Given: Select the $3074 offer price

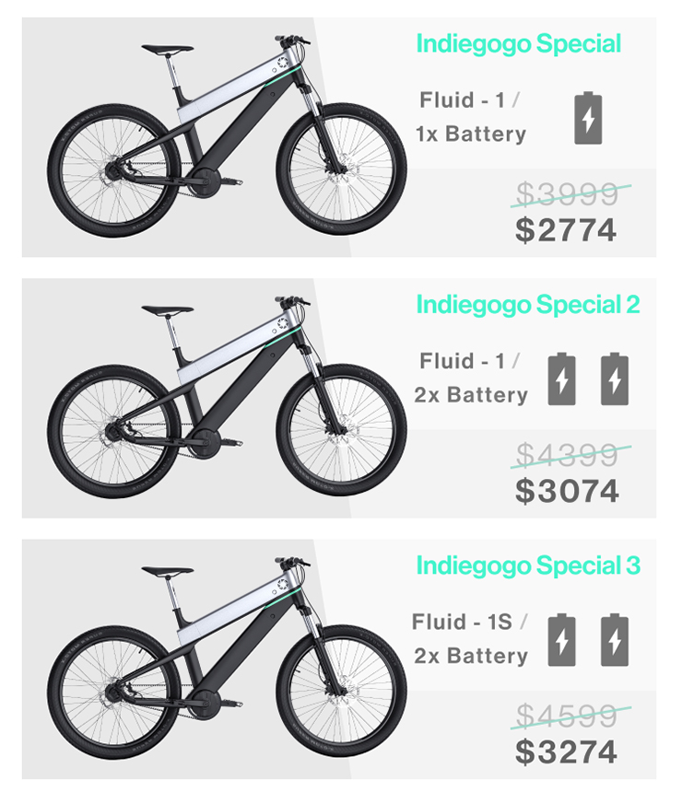Looking at the screenshot, I should pyautogui.click(x=566, y=491).
